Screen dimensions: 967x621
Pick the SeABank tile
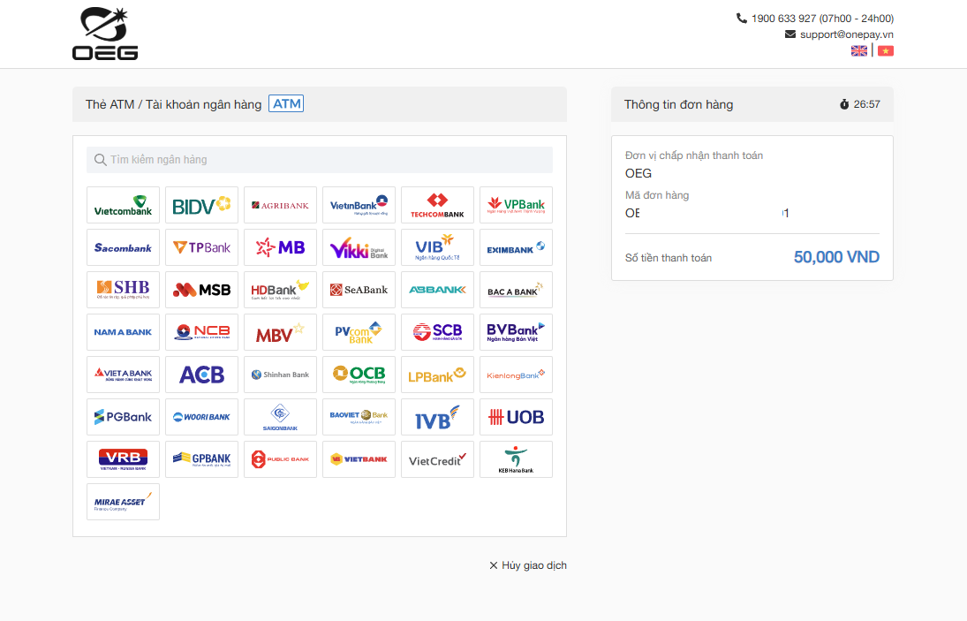point(359,290)
